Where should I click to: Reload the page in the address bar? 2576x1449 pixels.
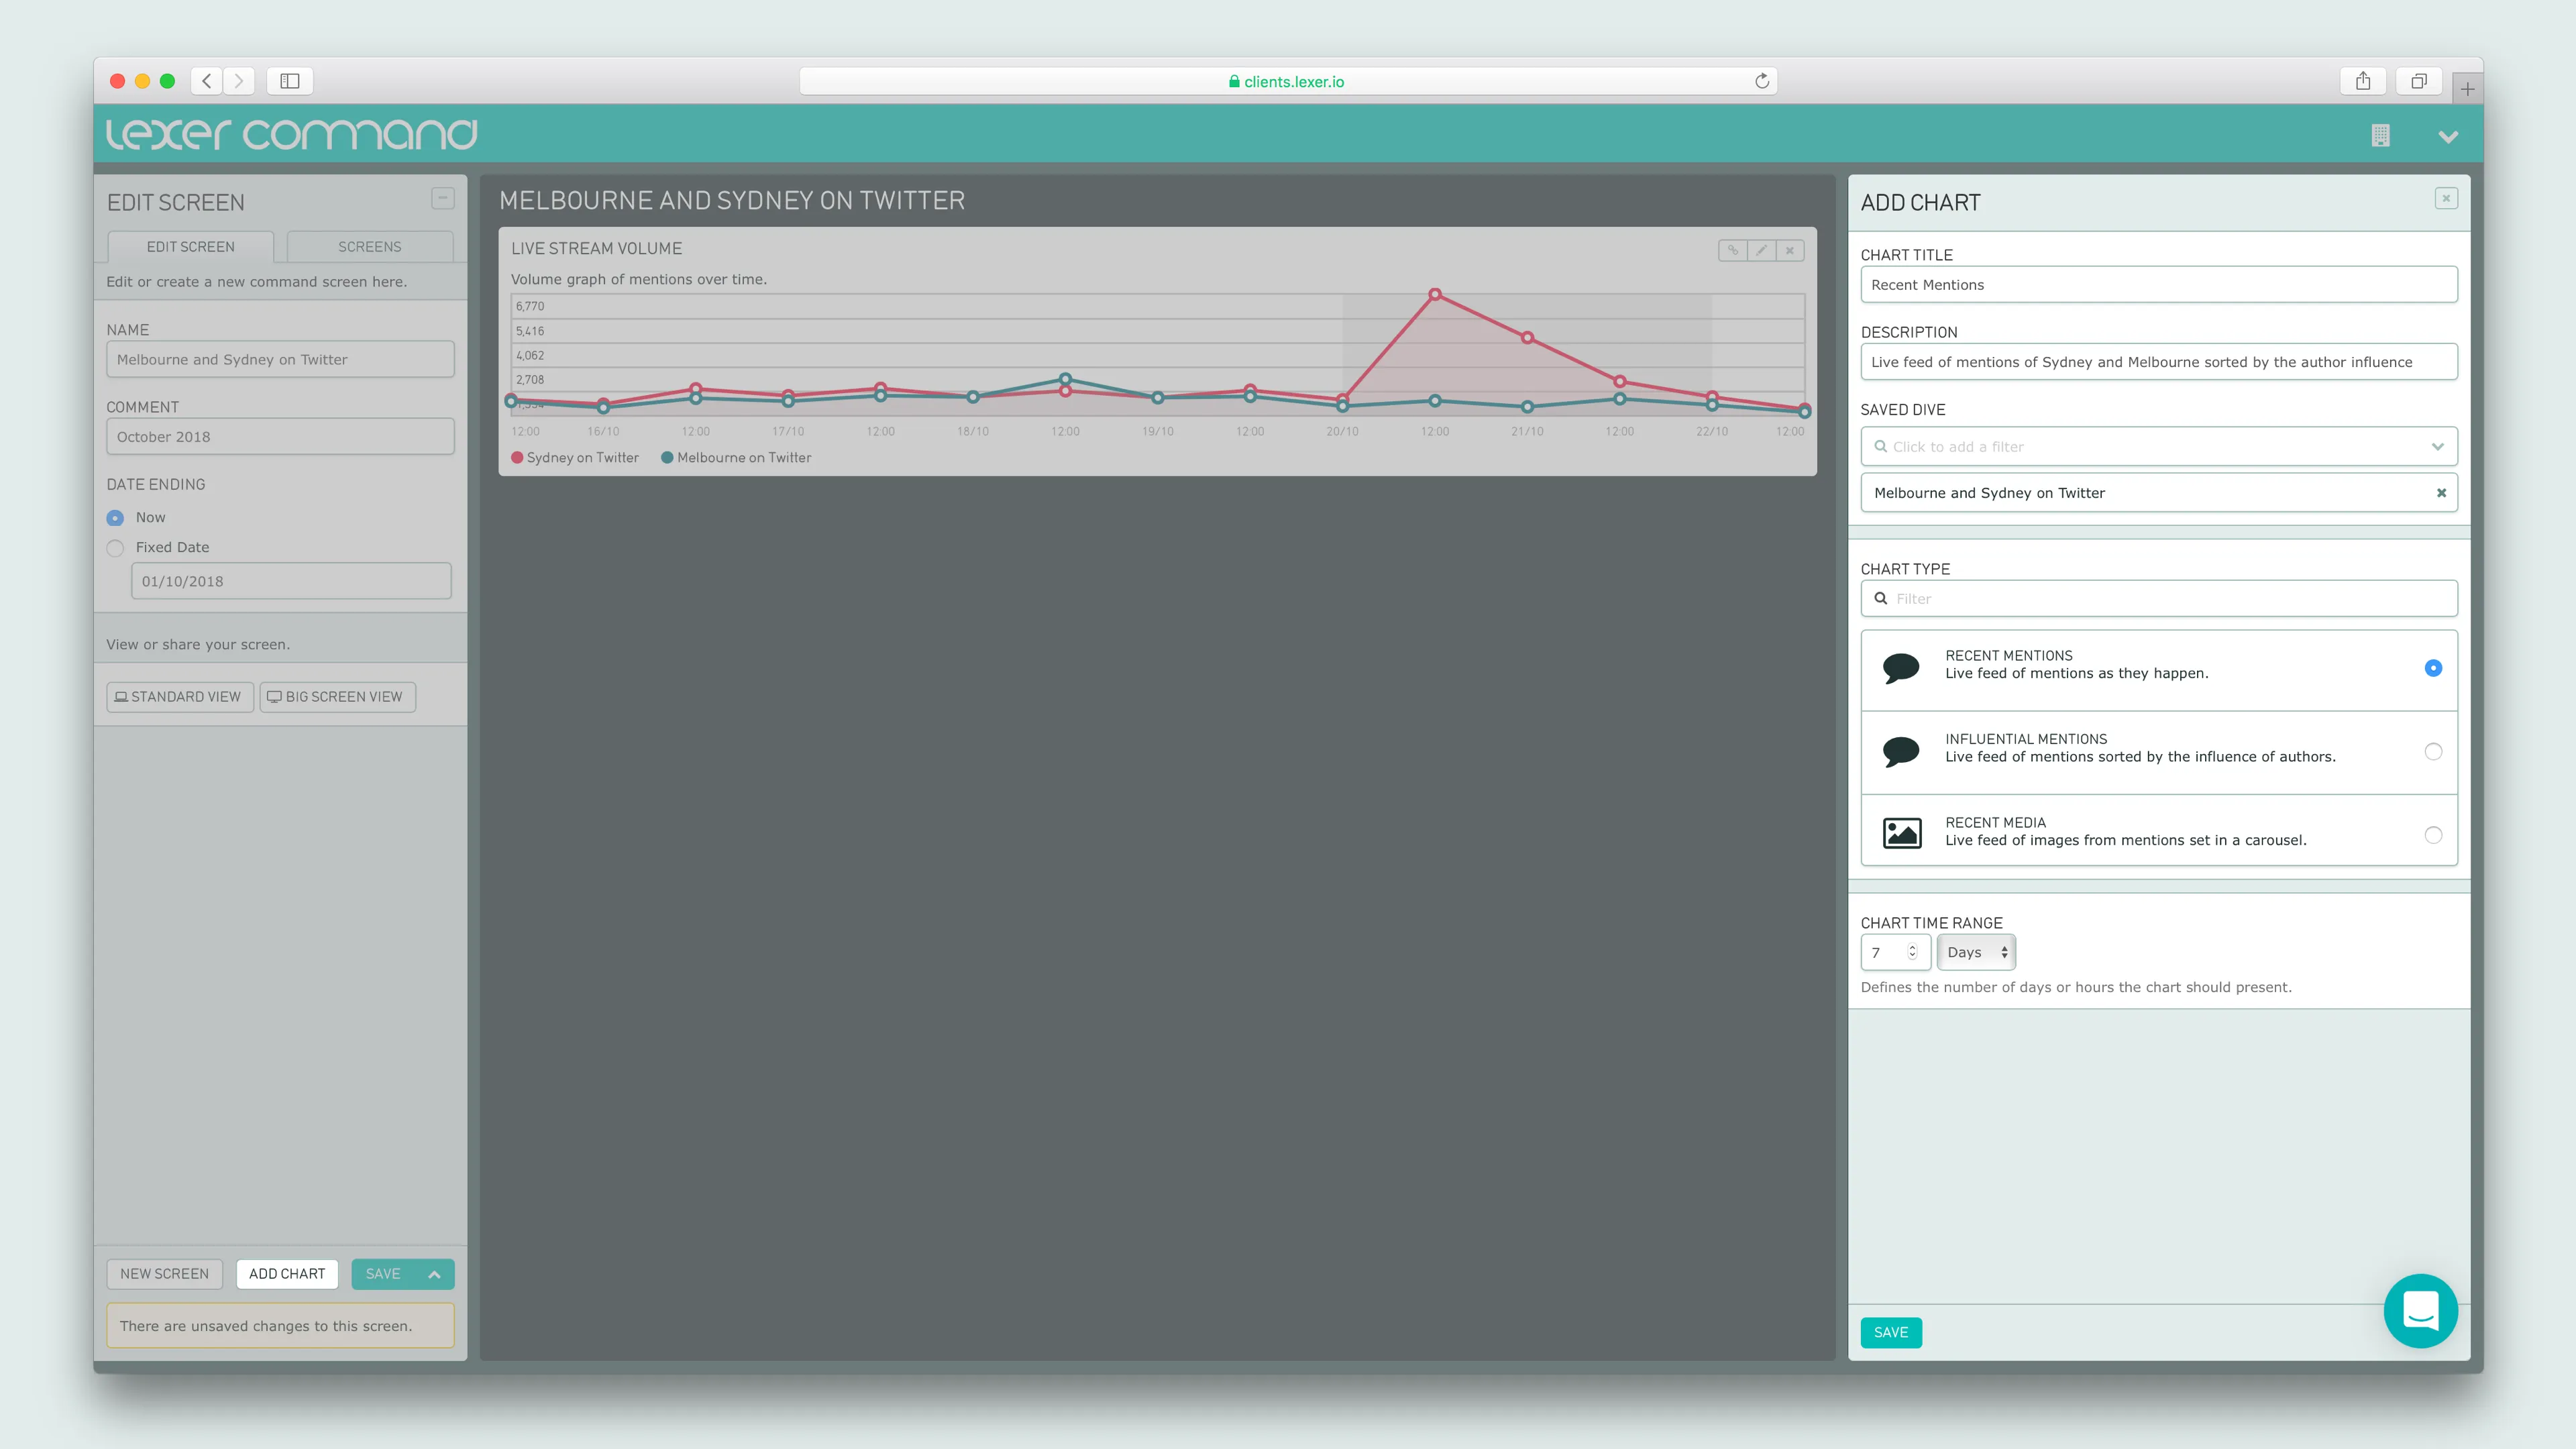1762,81
